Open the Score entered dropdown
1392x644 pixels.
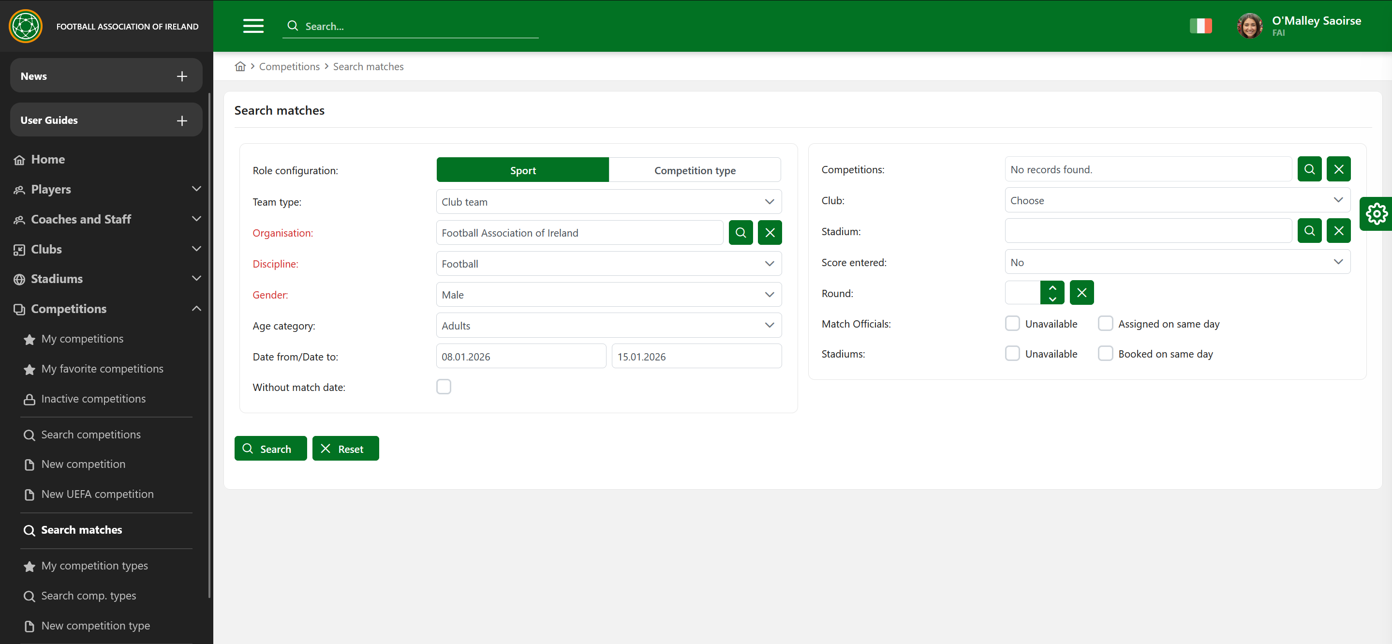point(1177,262)
